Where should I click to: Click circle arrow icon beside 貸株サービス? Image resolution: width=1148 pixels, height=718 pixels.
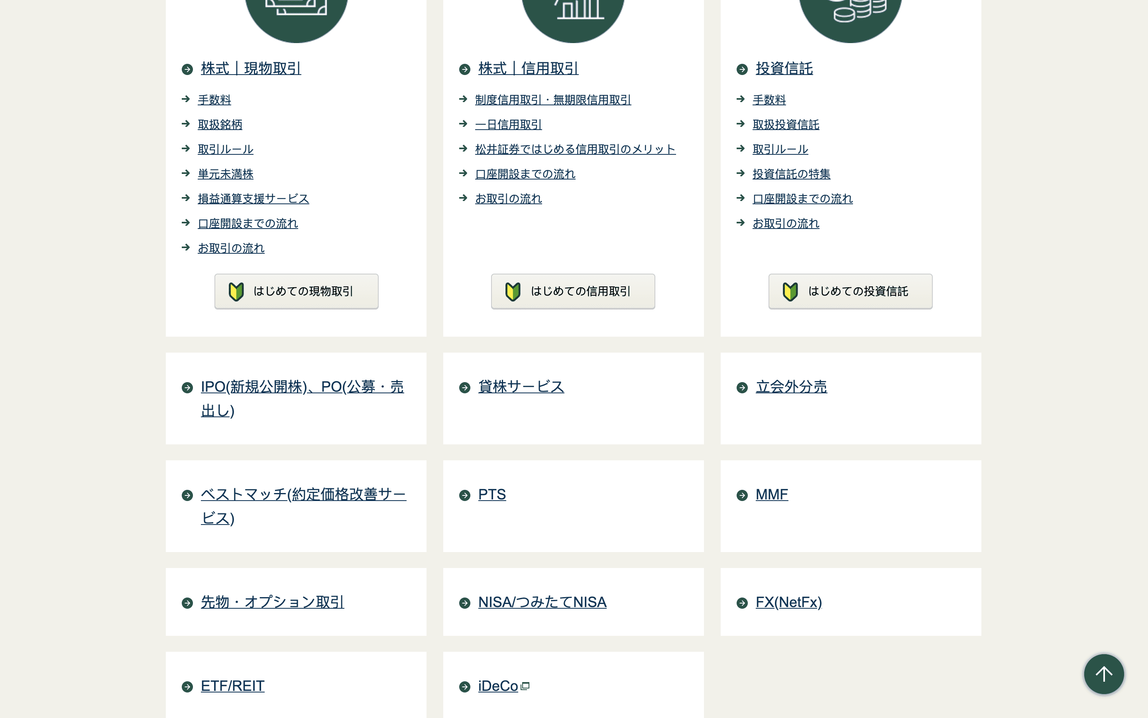pyautogui.click(x=465, y=387)
